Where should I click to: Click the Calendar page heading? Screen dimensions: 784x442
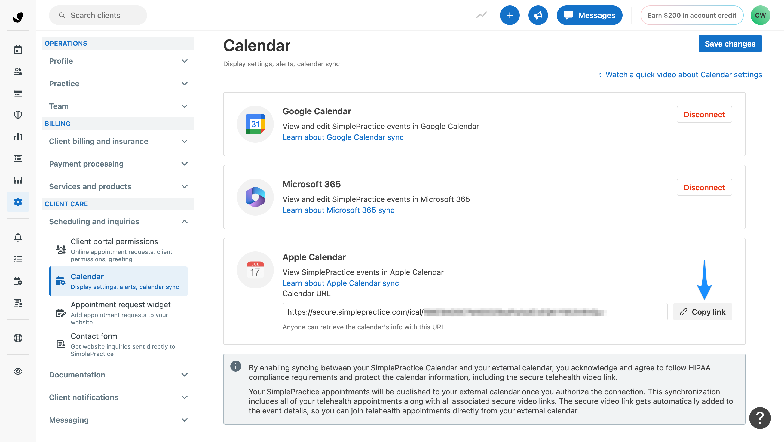pos(257,46)
